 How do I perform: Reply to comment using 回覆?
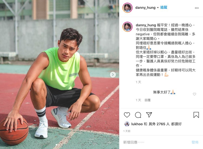(148, 100)
